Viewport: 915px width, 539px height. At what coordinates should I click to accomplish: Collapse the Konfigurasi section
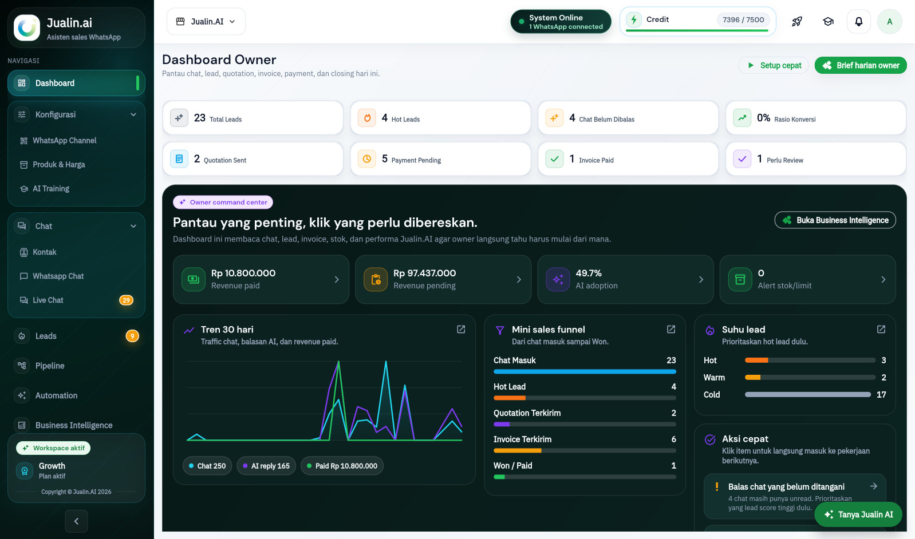coord(133,114)
